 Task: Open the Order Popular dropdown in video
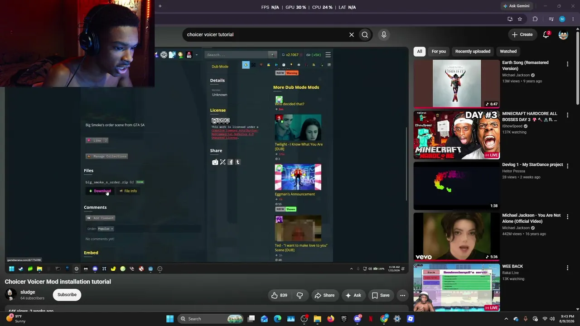pyautogui.click(x=106, y=229)
